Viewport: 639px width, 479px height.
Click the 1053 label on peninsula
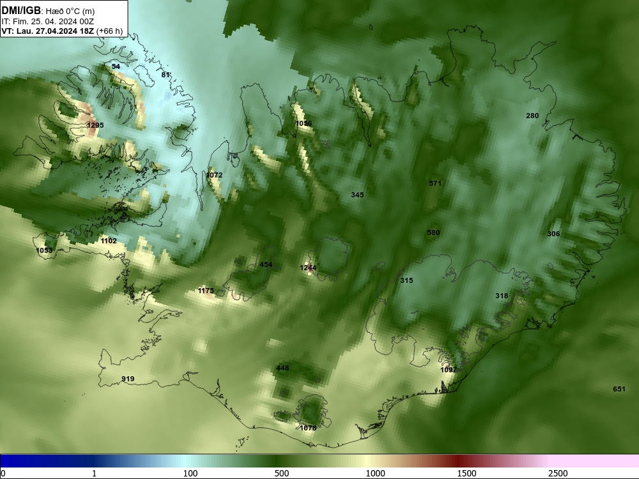(45, 250)
